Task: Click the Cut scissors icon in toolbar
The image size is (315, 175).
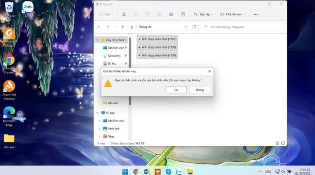Action: click(124, 14)
